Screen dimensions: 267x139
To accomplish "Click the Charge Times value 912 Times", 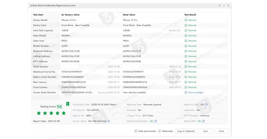I will pos(148,115).
